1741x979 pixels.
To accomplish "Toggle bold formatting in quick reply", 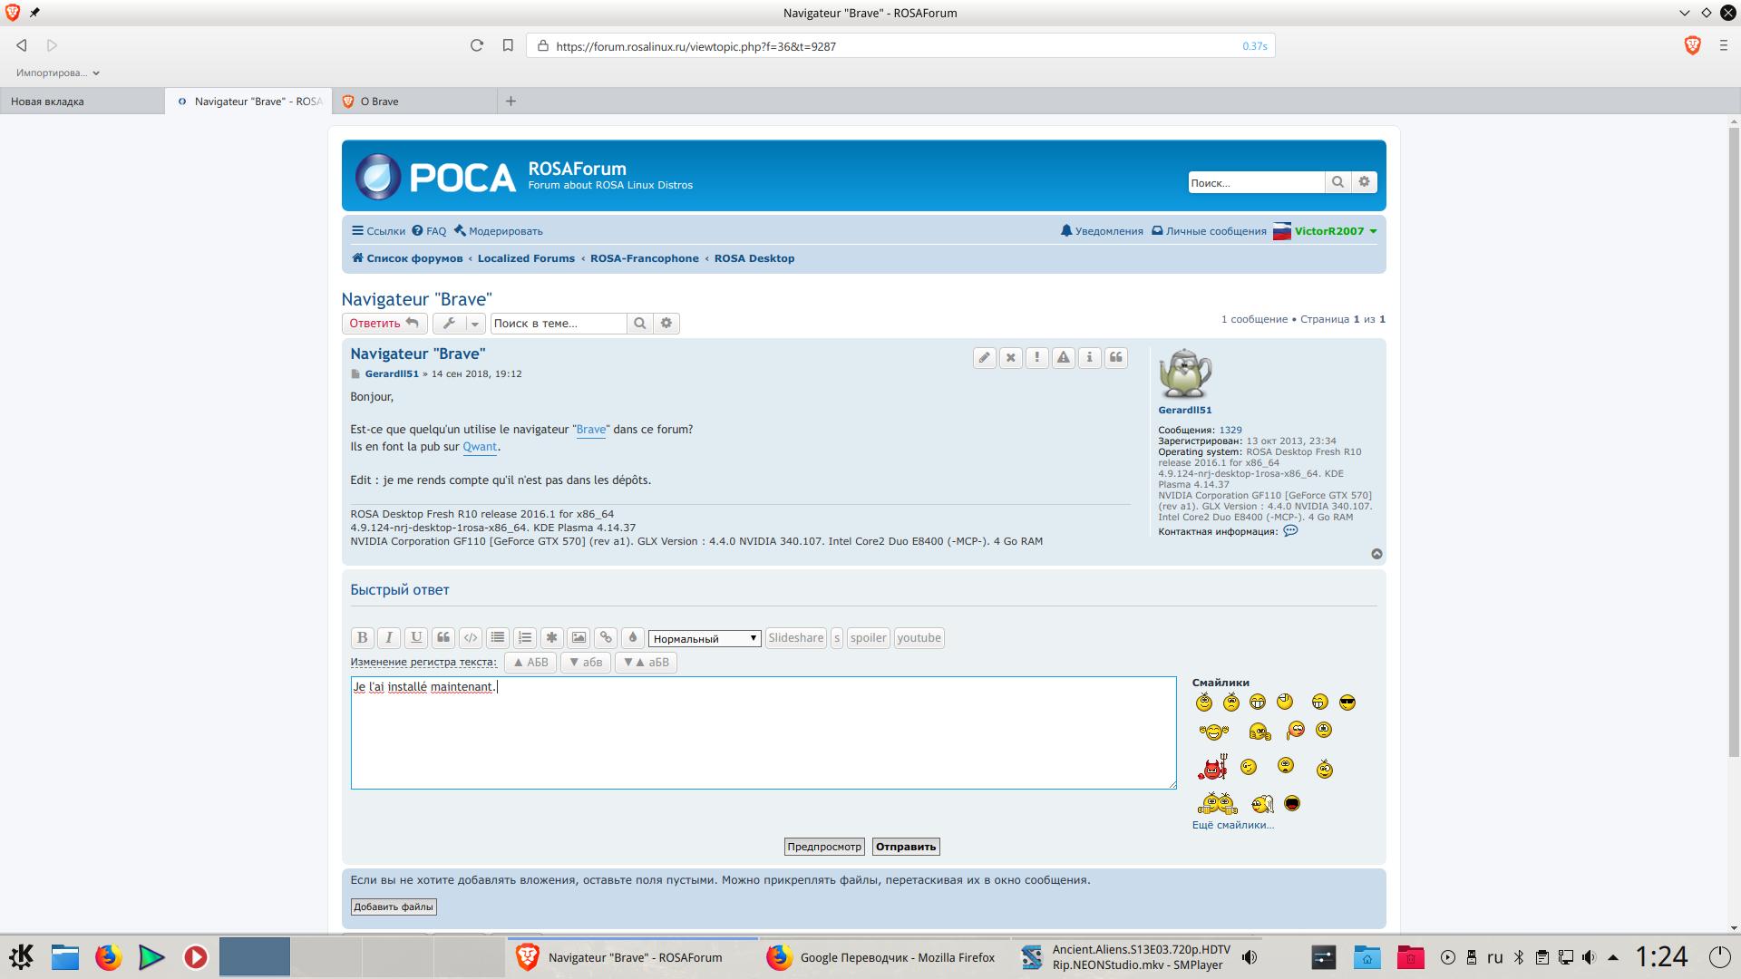I will point(362,637).
